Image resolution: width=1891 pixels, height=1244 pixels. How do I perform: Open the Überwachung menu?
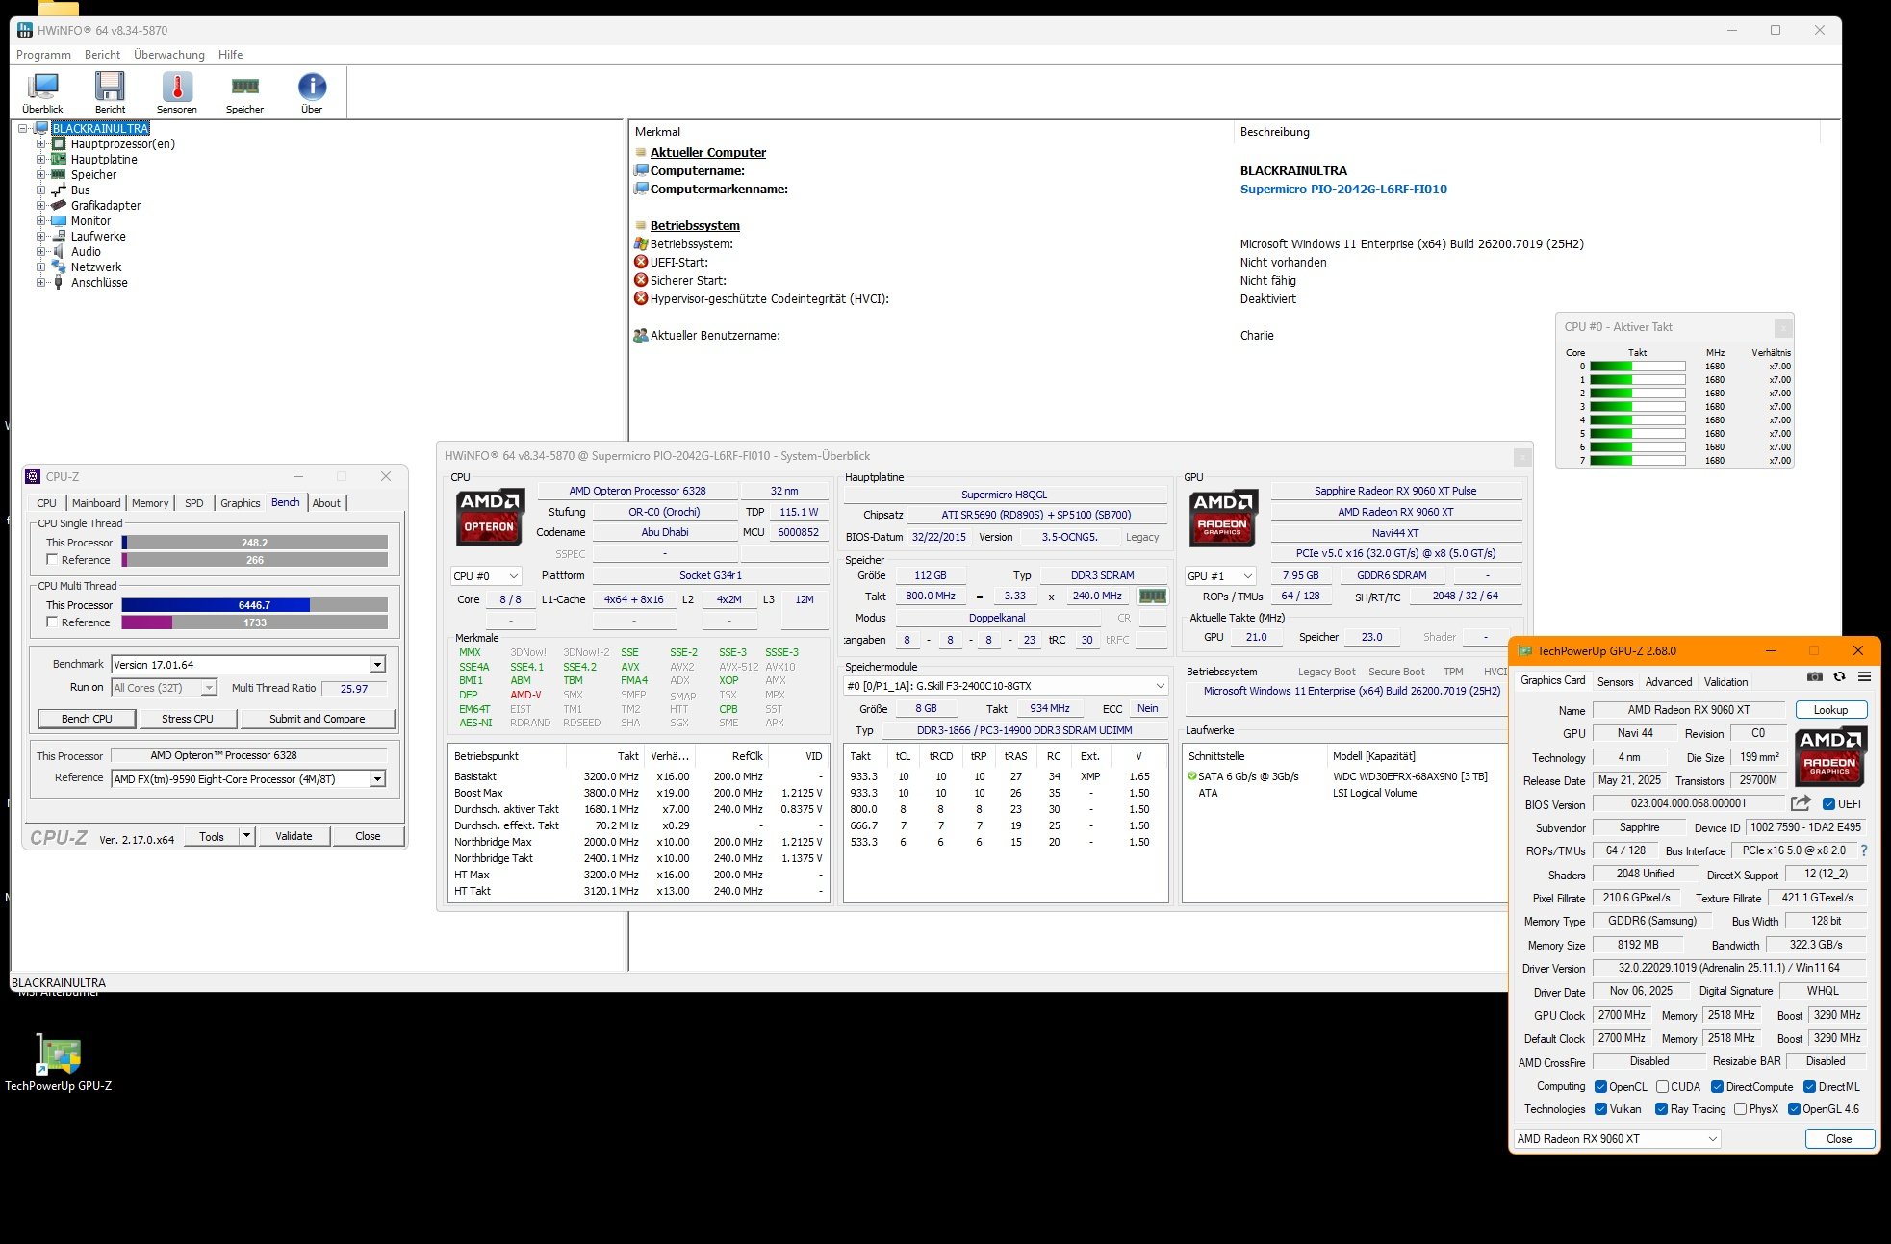tap(169, 55)
